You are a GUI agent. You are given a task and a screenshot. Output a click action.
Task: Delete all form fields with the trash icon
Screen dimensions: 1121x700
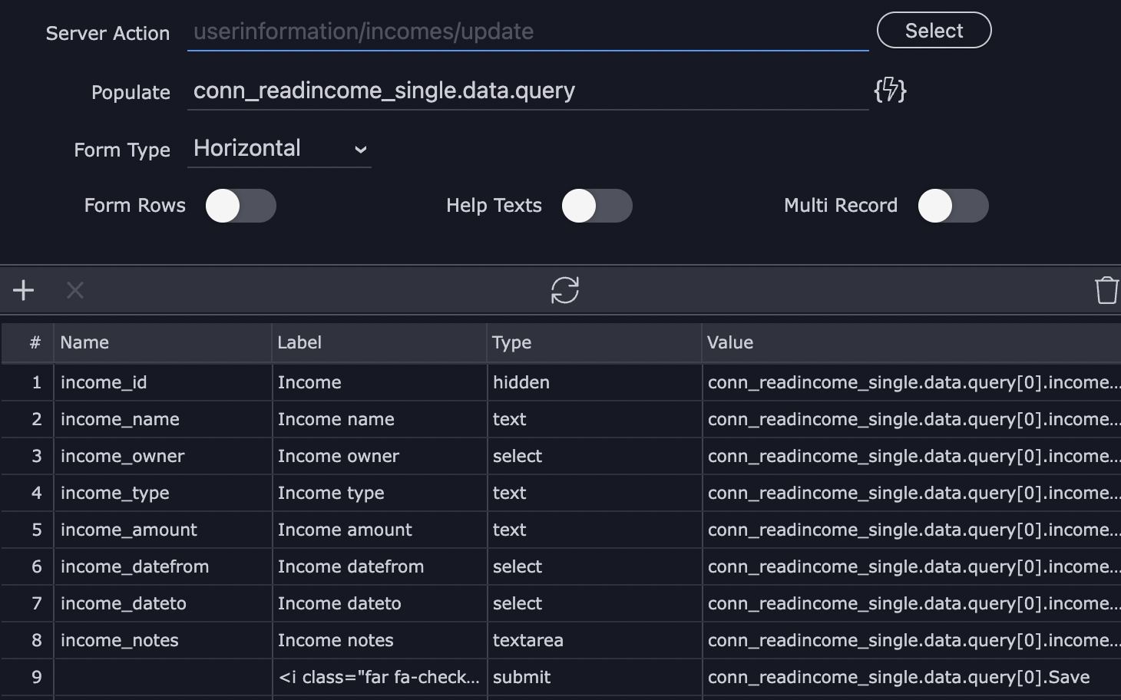1106,290
